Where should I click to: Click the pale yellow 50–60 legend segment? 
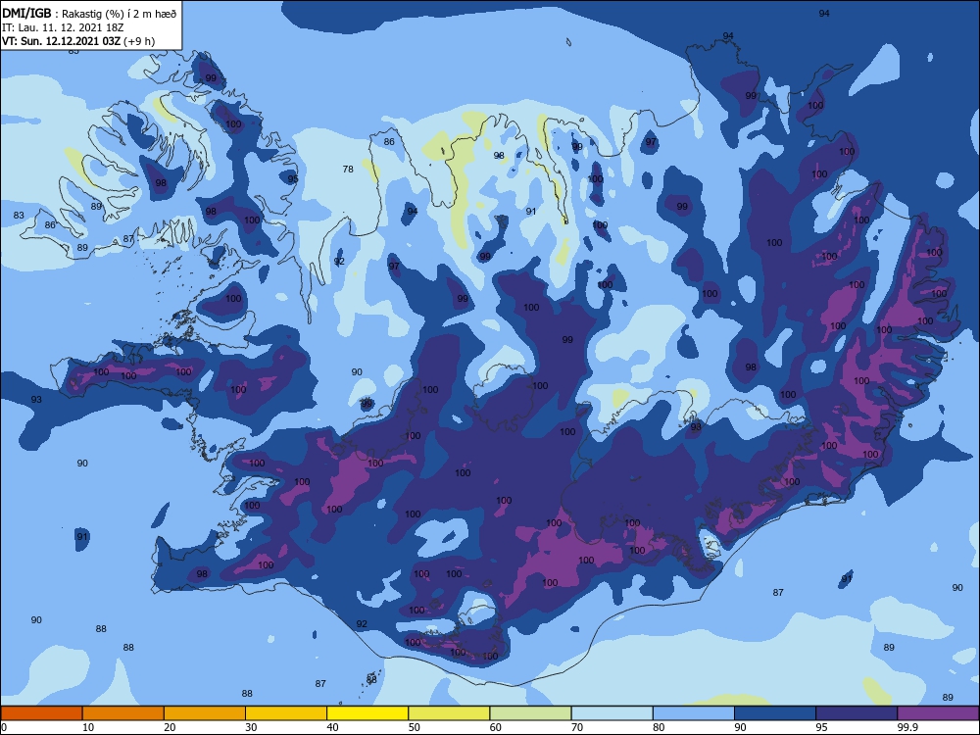click(449, 713)
